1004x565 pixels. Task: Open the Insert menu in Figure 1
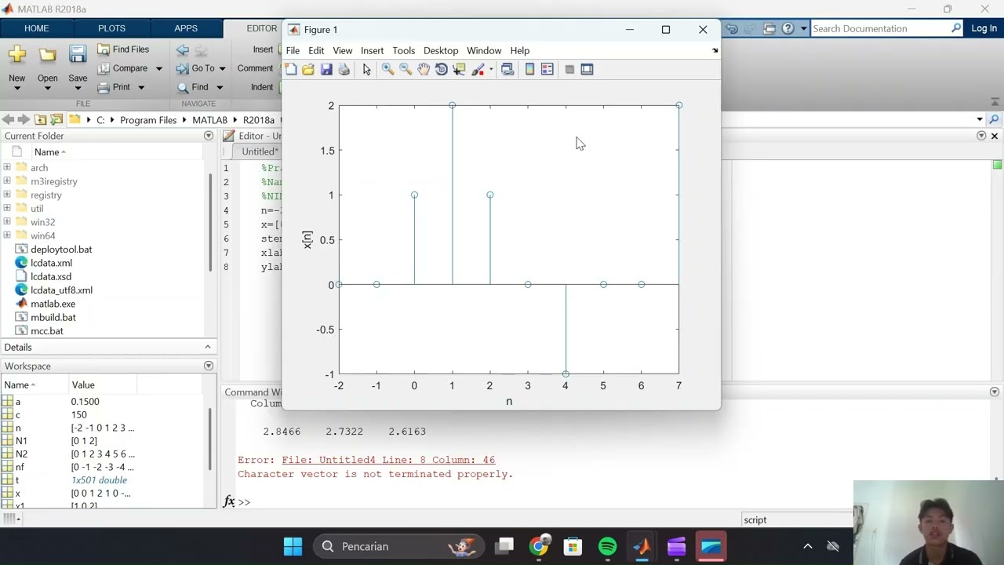point(373,50)
